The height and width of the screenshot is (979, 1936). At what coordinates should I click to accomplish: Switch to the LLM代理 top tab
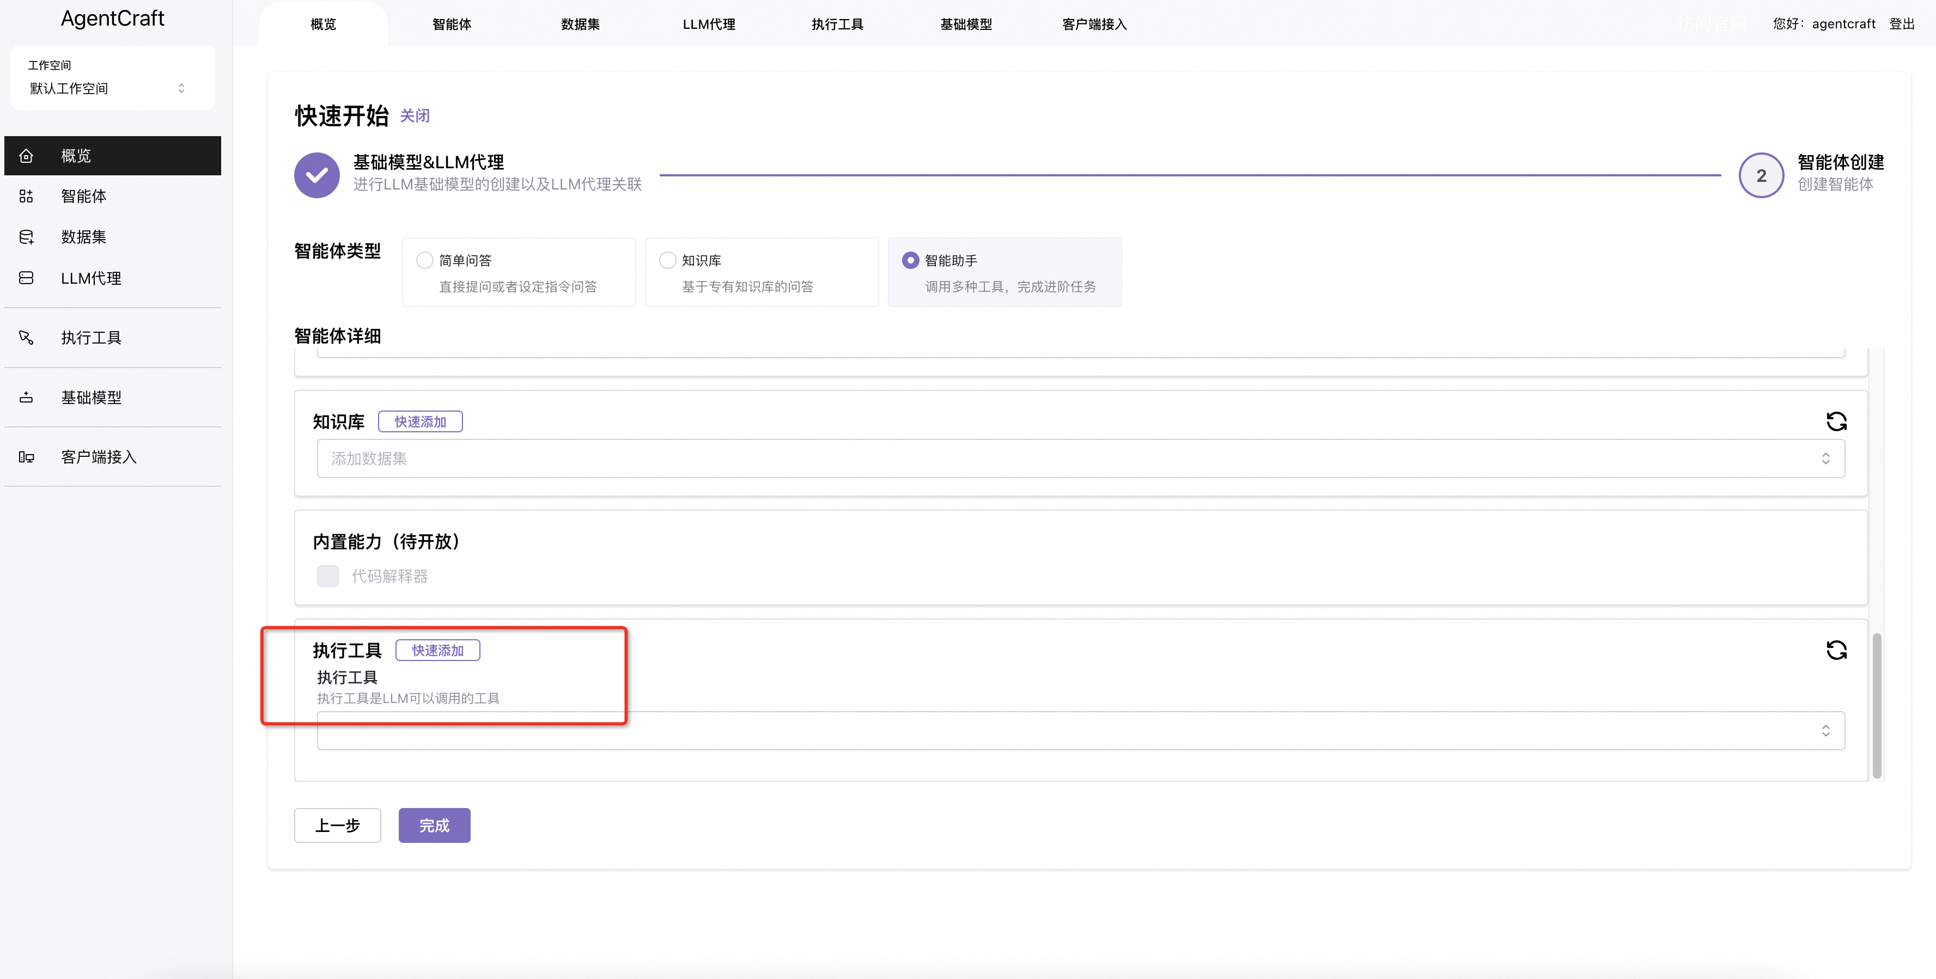click(709, 24)
